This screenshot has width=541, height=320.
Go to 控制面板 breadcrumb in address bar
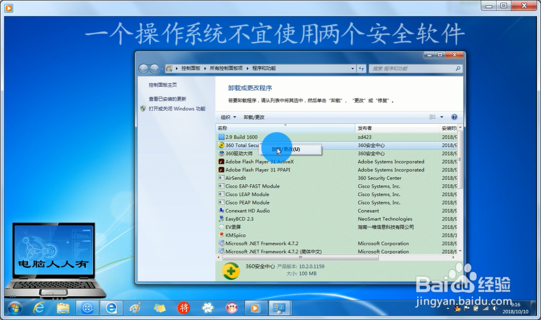[x=191, y=68]
